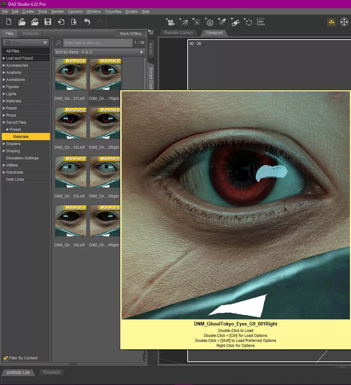The image size is (351, 385).
Task: Click the Work Offline button
Action: (x=130, y=34)
